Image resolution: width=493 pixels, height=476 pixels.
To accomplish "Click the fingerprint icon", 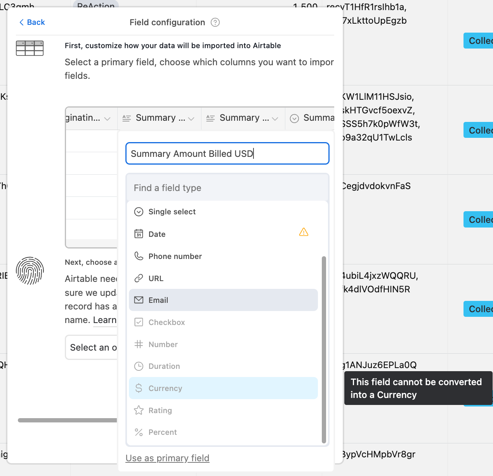I will tap(30, 271).
